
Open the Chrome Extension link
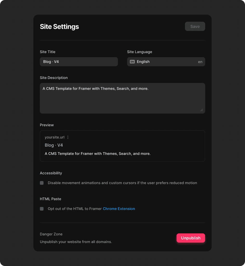[x=119, y=209]
